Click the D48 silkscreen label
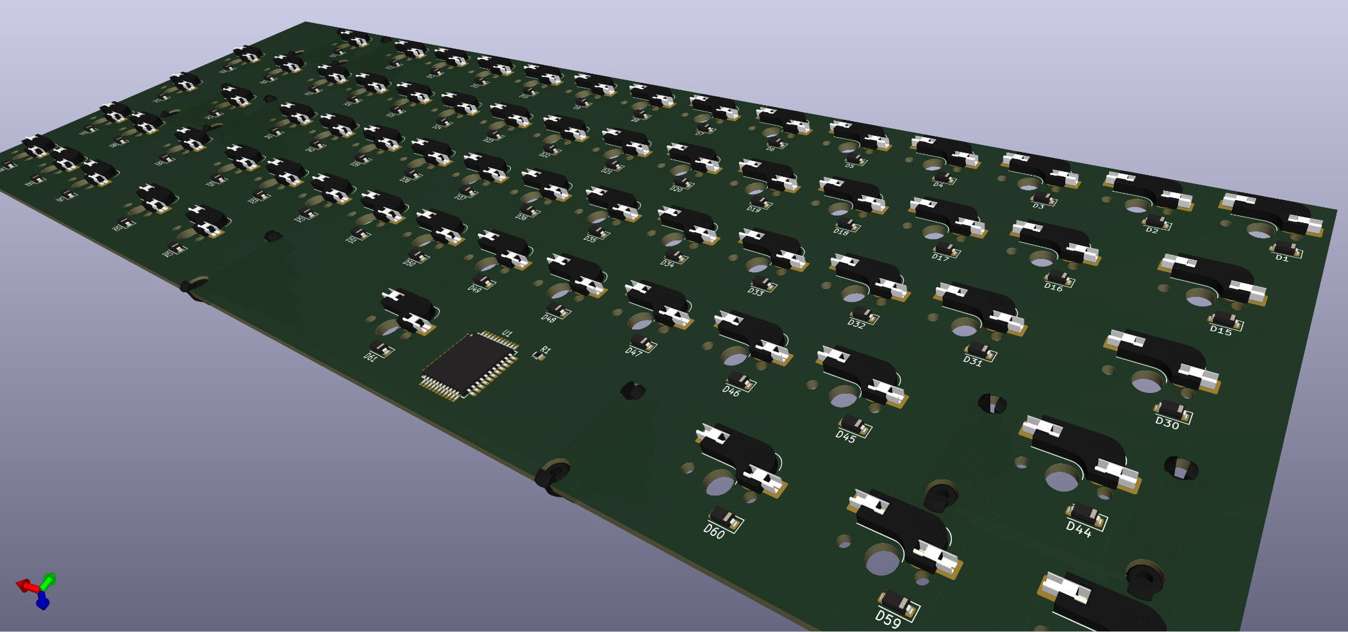 (x=549, y=318)
